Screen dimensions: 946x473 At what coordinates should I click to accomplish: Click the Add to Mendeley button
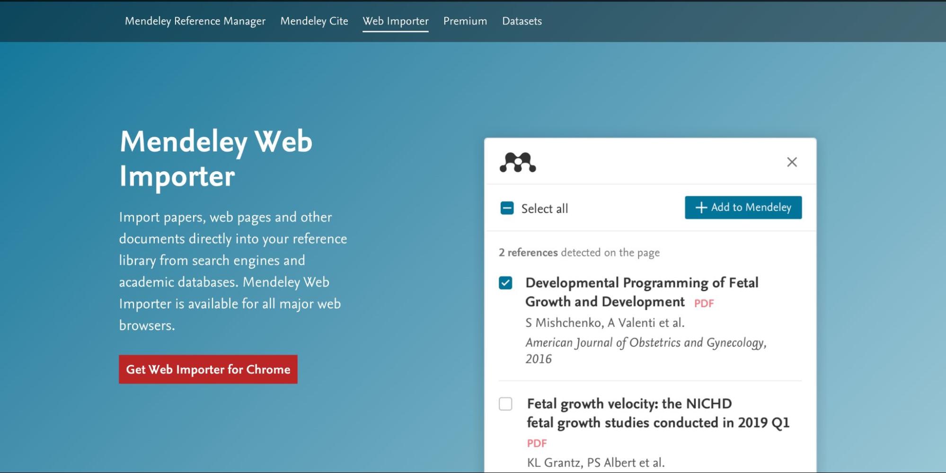743,208
